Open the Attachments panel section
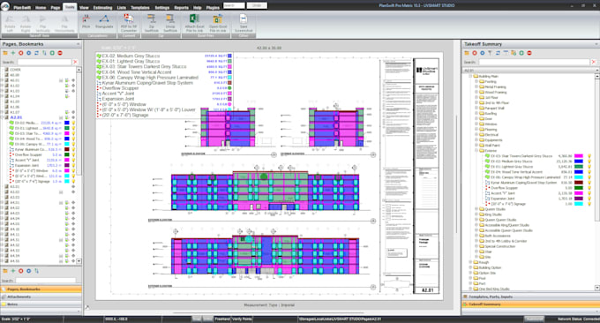The height and width of the screenshot is (323, 600). click(41, 297)
